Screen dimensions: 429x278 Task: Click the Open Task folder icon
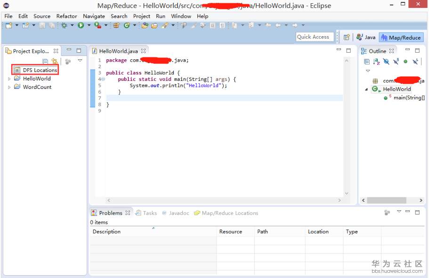pyautogui.click(x=154, y=25)
